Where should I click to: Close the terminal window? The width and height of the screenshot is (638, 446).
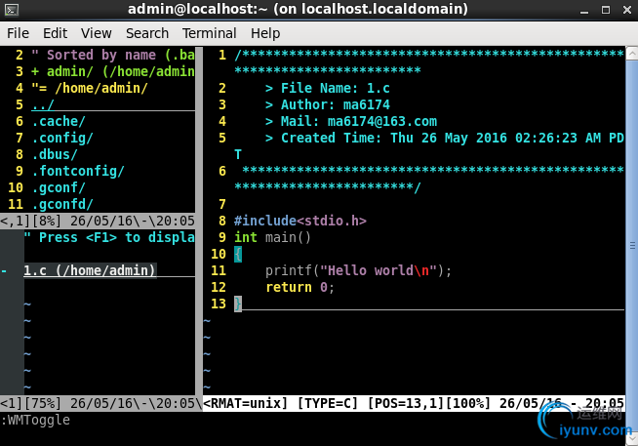pos(627,10)
